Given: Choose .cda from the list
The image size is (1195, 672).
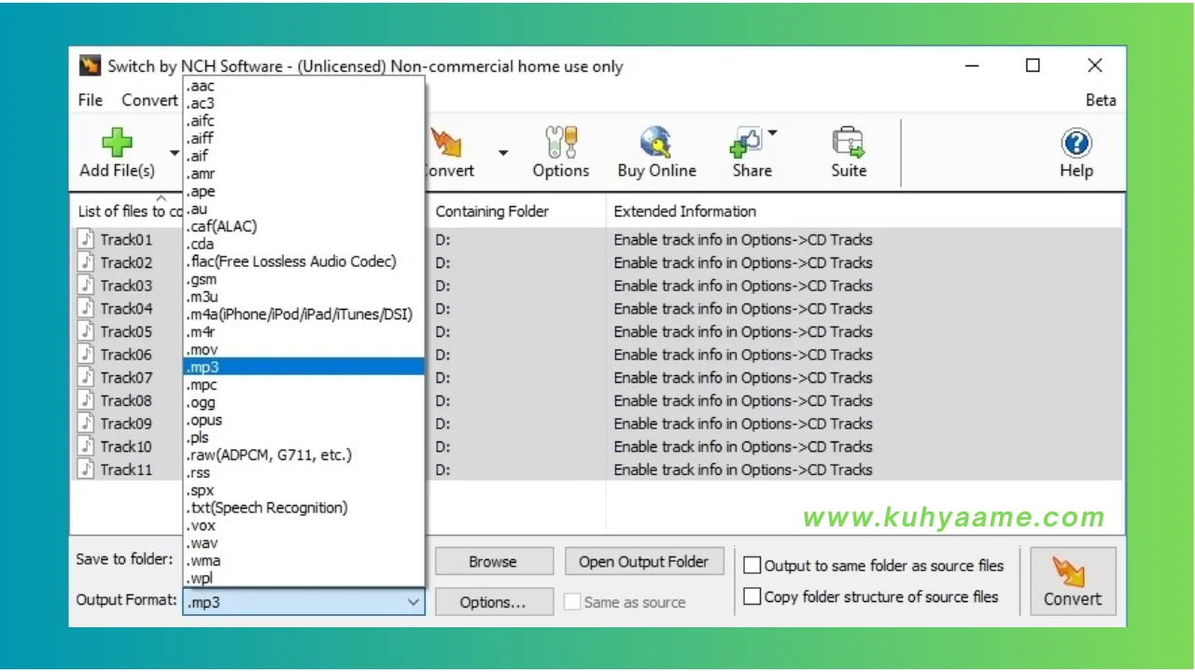Looking at the screenshot, I should (304, 244).
